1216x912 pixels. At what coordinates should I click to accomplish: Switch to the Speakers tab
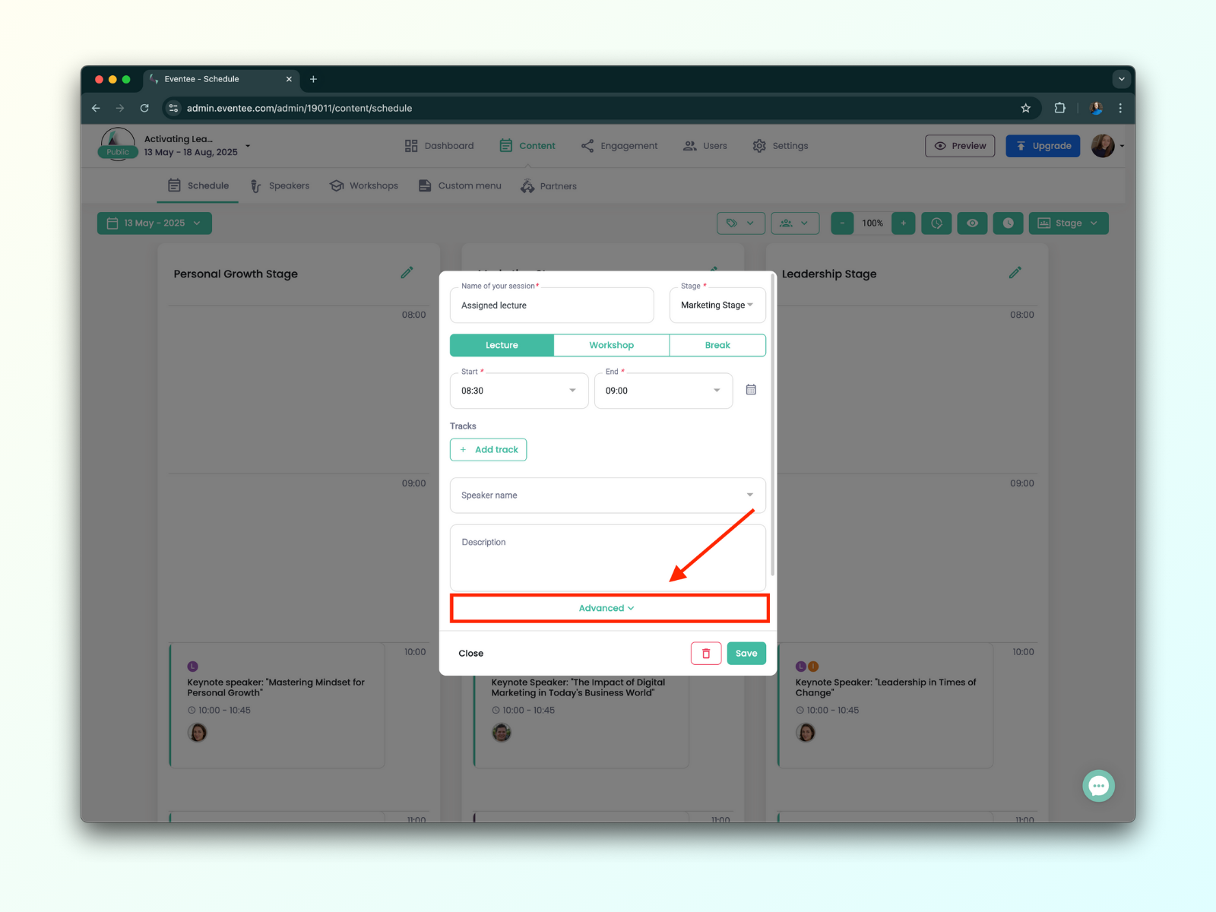pyautogui.click(x=280, y=185)
